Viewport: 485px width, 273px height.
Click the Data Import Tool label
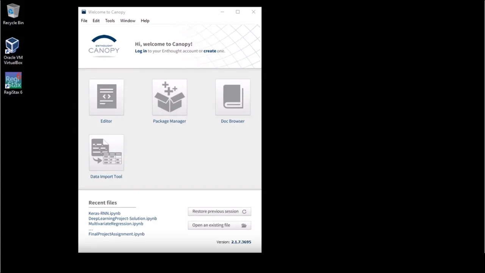click(x=106, y=177)
